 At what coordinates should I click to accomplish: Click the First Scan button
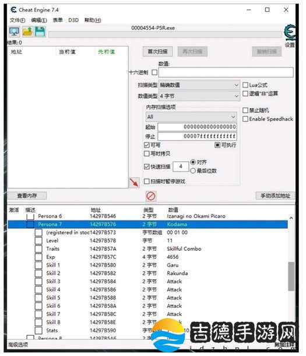[x=157, y=52]
